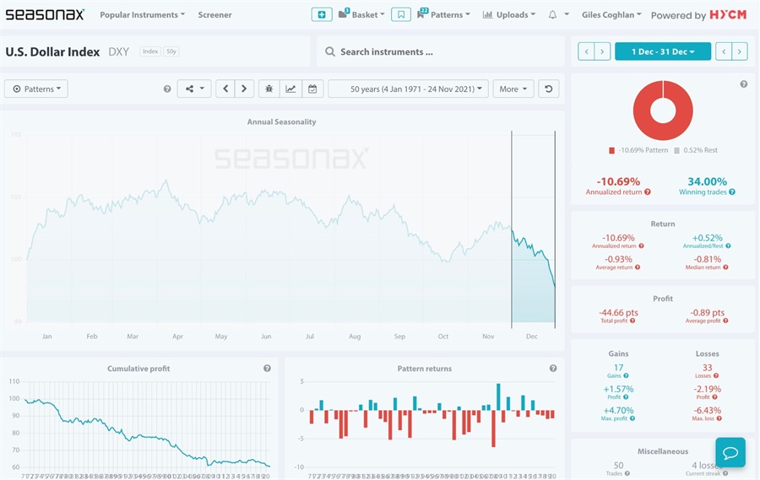760x480 pixels.
Task: Click help icon beside Cumulative profit
Action: [267, 369]
